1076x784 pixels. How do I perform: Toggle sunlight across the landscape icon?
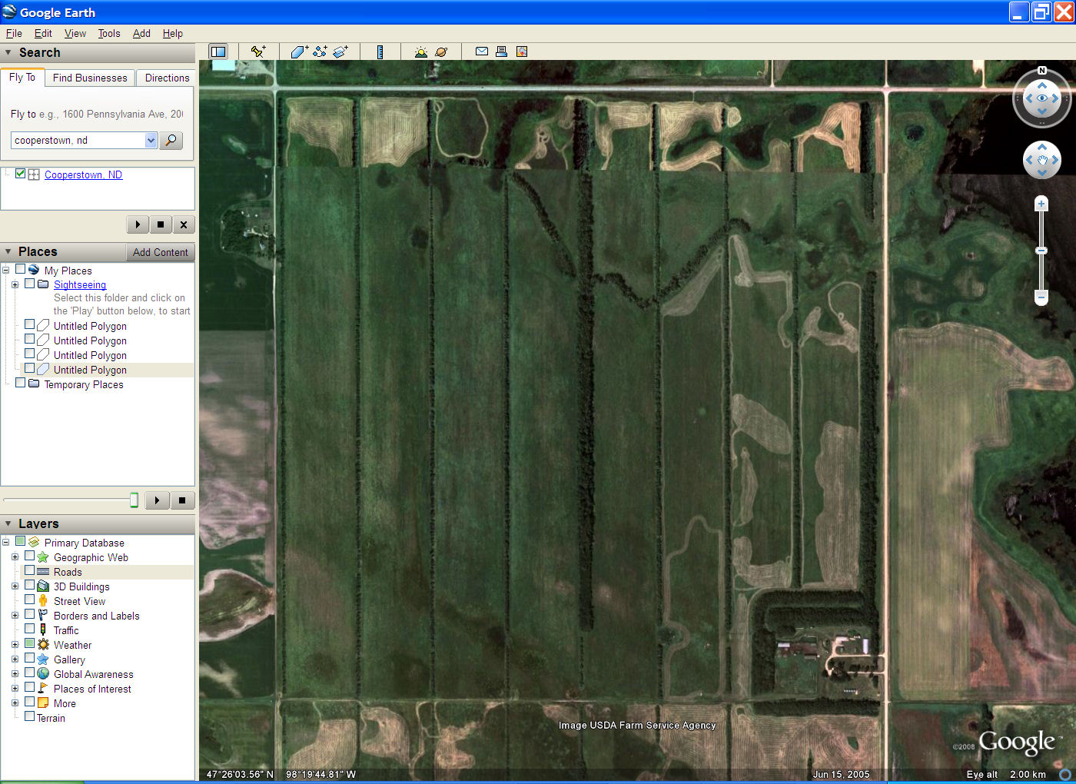click(420, 51)
